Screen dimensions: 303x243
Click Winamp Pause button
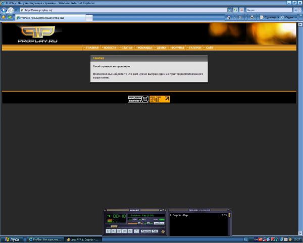[x=119, y=231]
